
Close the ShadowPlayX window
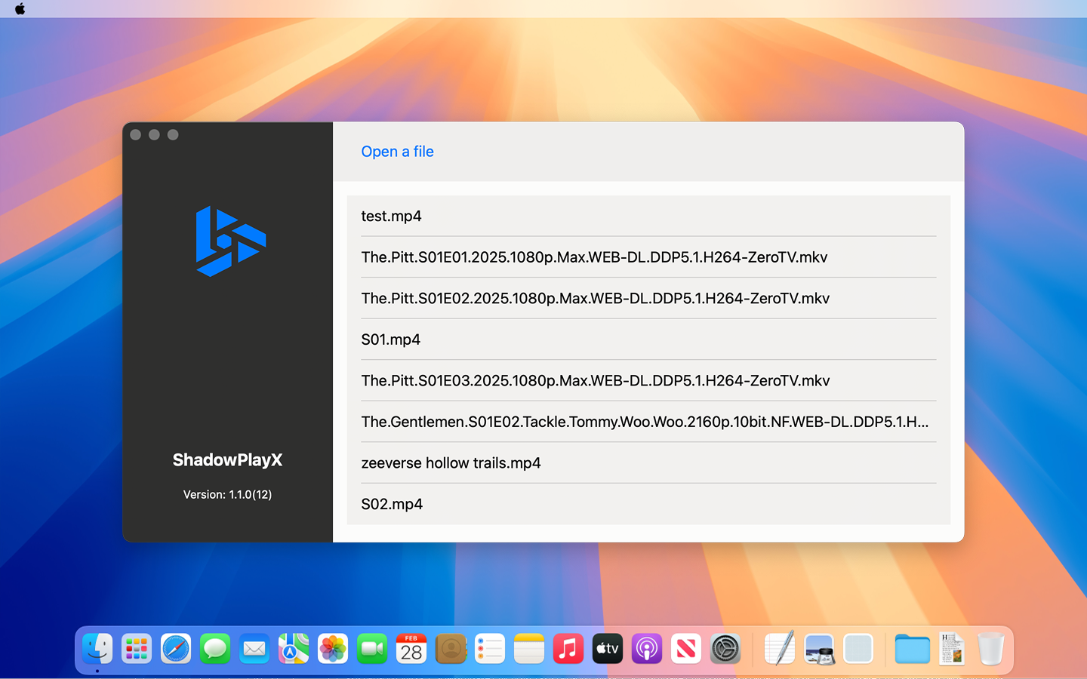136,135
